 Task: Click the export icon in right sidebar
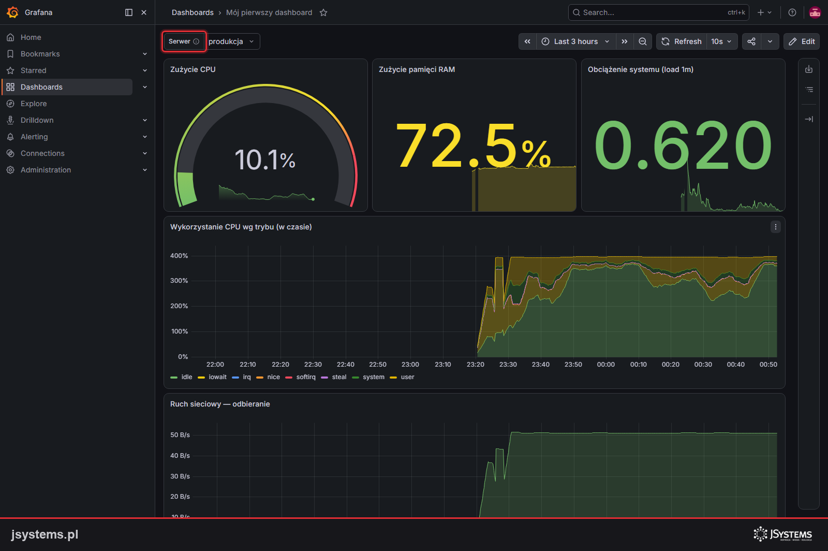809,69
